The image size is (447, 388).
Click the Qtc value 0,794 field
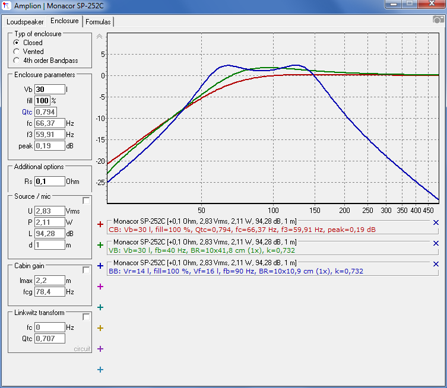click(46, 112)
